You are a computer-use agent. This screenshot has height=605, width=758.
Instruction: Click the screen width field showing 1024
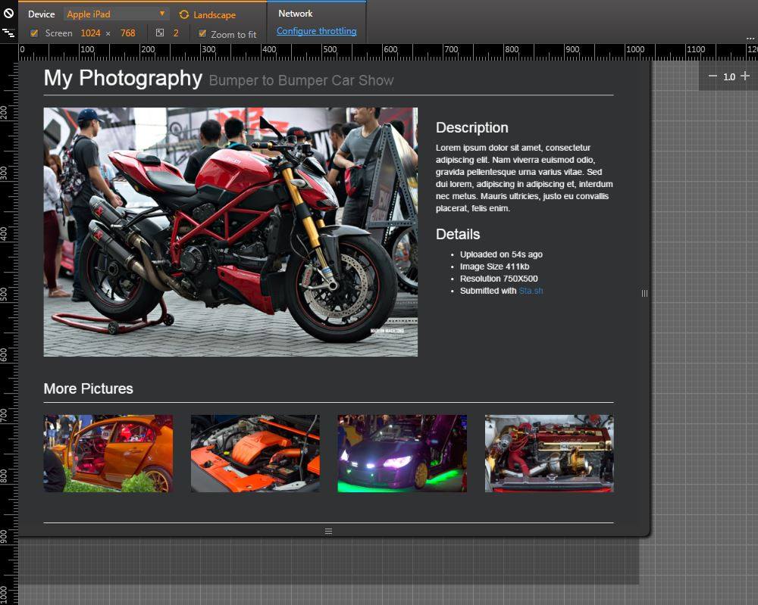(90, 33)
